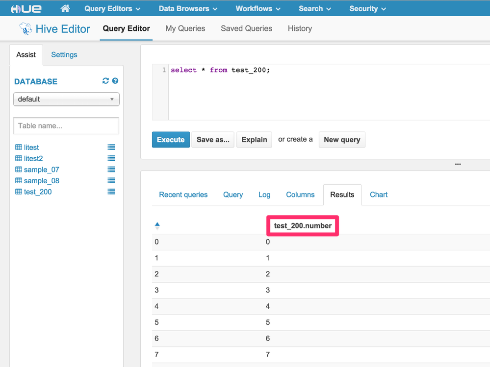
Task: Click the Hue logo
Action: pos(26,9)
